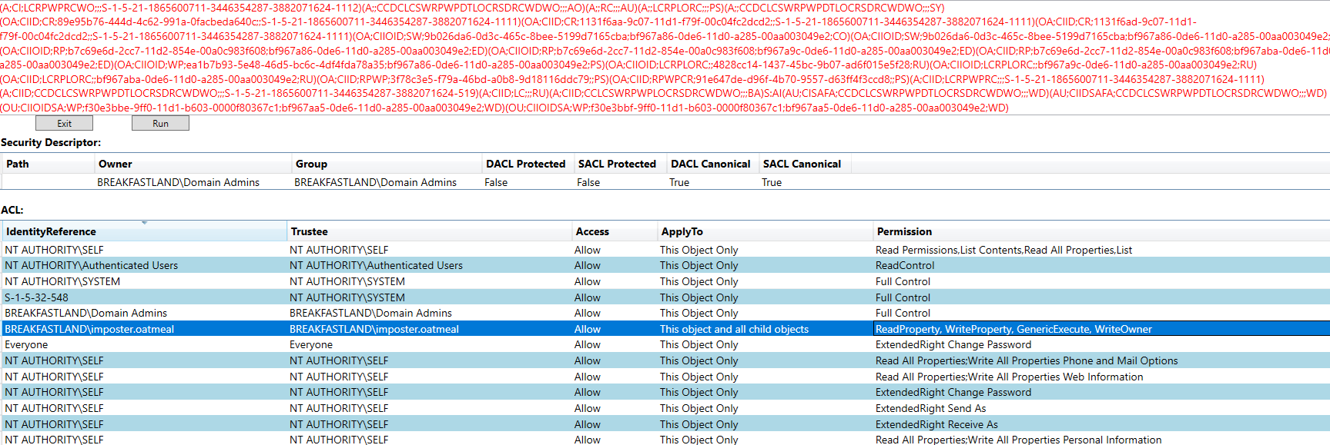Image resolution: width=1330 pixels, height=445 pixels.
Task: Click the empty Path cell in descriptor row
Action: tap(48, 182)
